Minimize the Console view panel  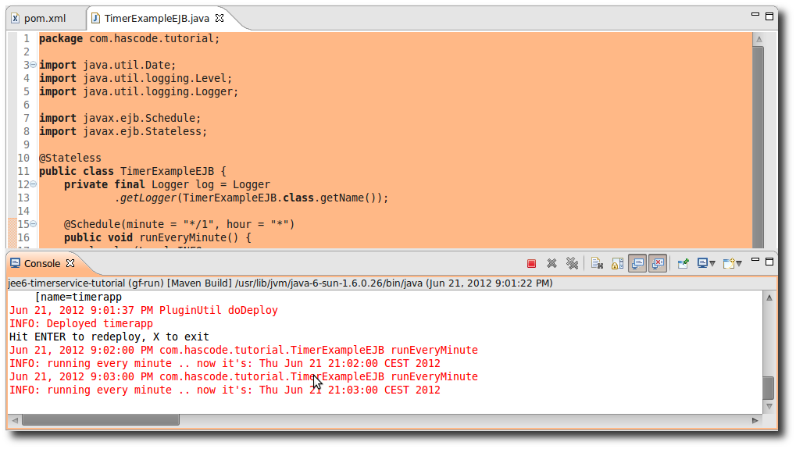point(755,260)
